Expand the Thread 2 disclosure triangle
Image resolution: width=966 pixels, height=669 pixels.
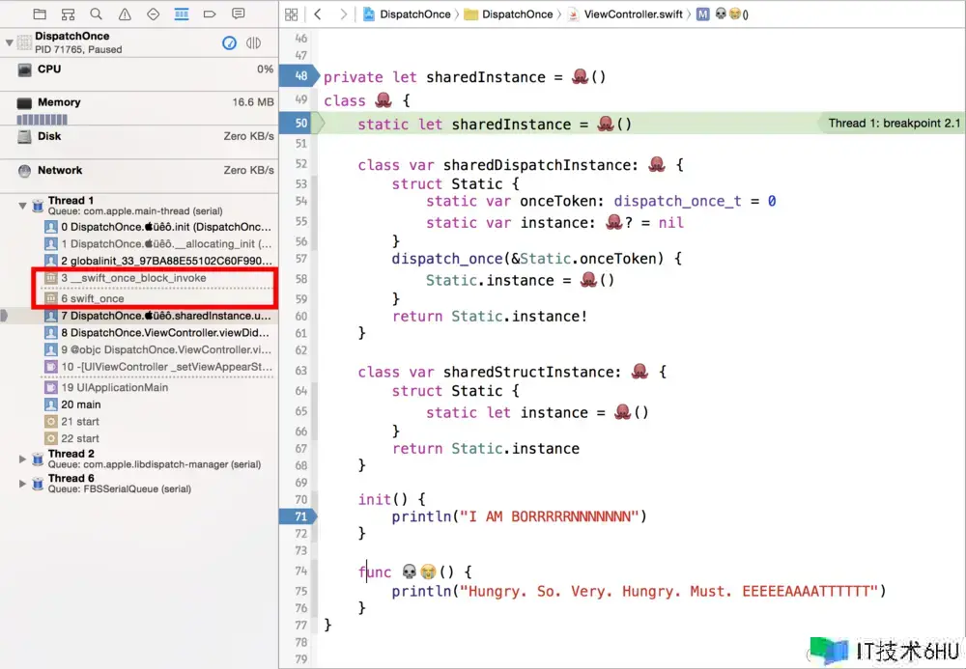click(22, 459)
